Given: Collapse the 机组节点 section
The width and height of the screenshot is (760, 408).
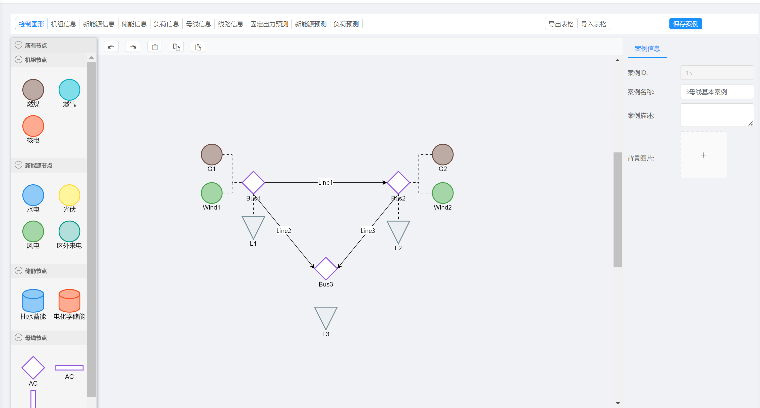Looking at the screenshot, I should pos(18,60).
